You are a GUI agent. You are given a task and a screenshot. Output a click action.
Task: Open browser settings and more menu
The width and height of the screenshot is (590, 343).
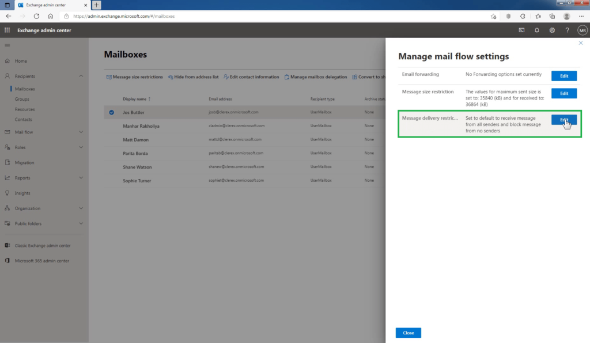[581, 16]
